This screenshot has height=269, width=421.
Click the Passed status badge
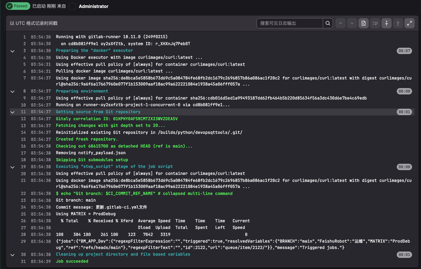[x=18, y=6]
